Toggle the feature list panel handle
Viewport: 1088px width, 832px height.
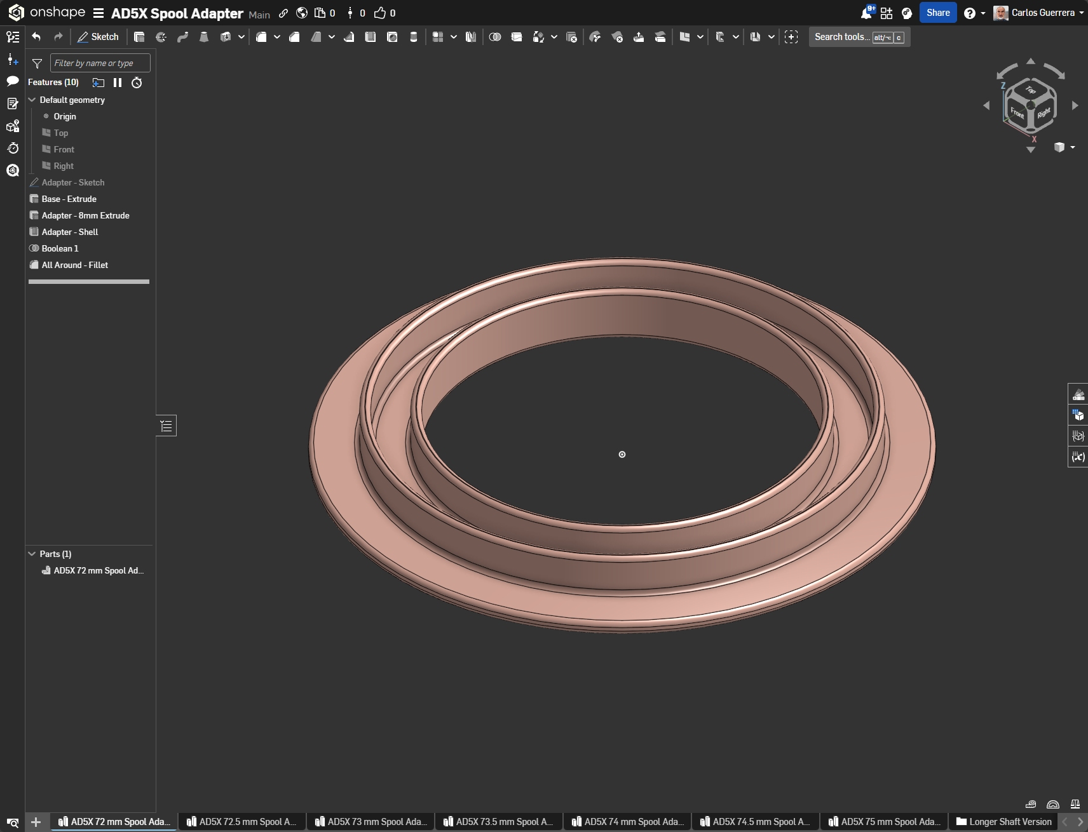[x=167, y=426]
